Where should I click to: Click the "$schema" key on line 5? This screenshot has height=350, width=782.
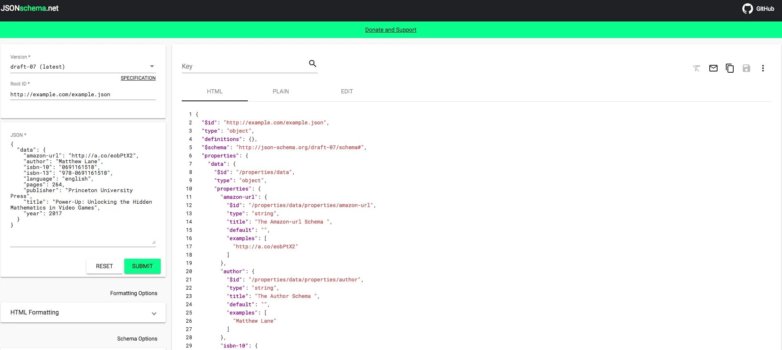coord(216,148)
